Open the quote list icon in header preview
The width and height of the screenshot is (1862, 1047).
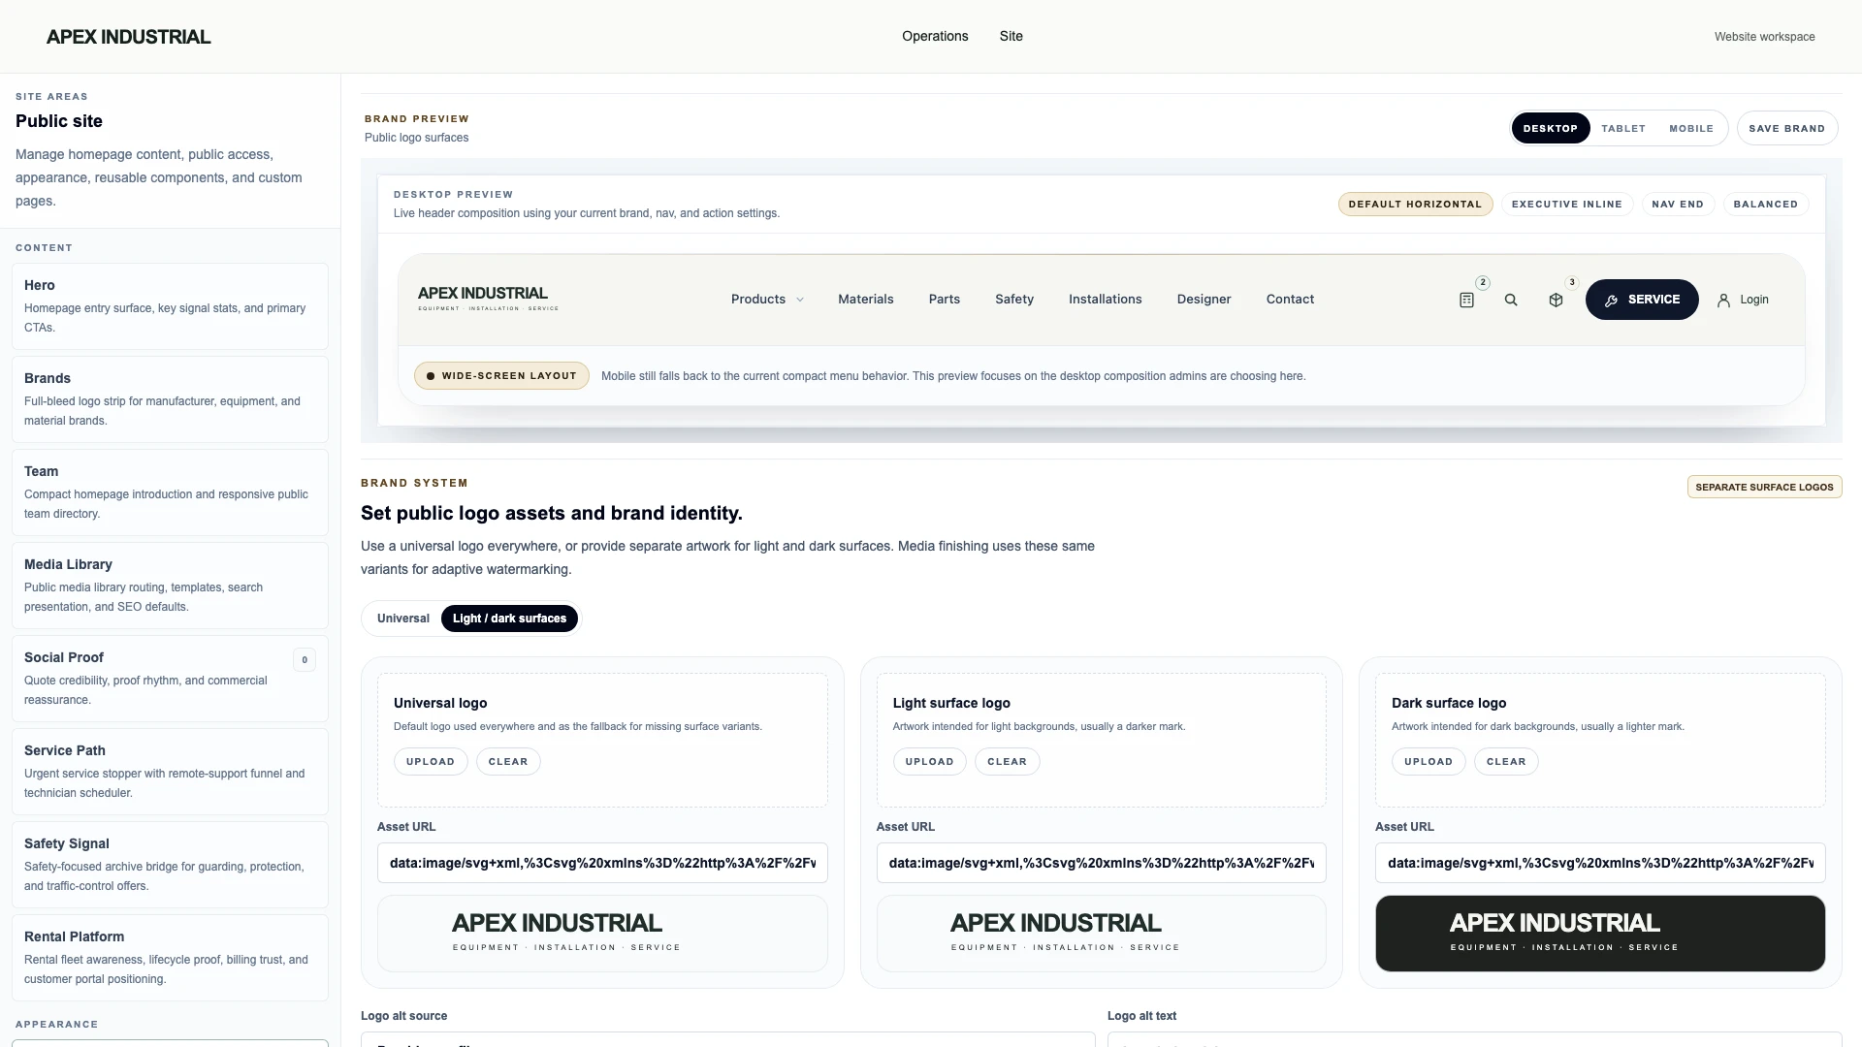tap(1466, 301)
